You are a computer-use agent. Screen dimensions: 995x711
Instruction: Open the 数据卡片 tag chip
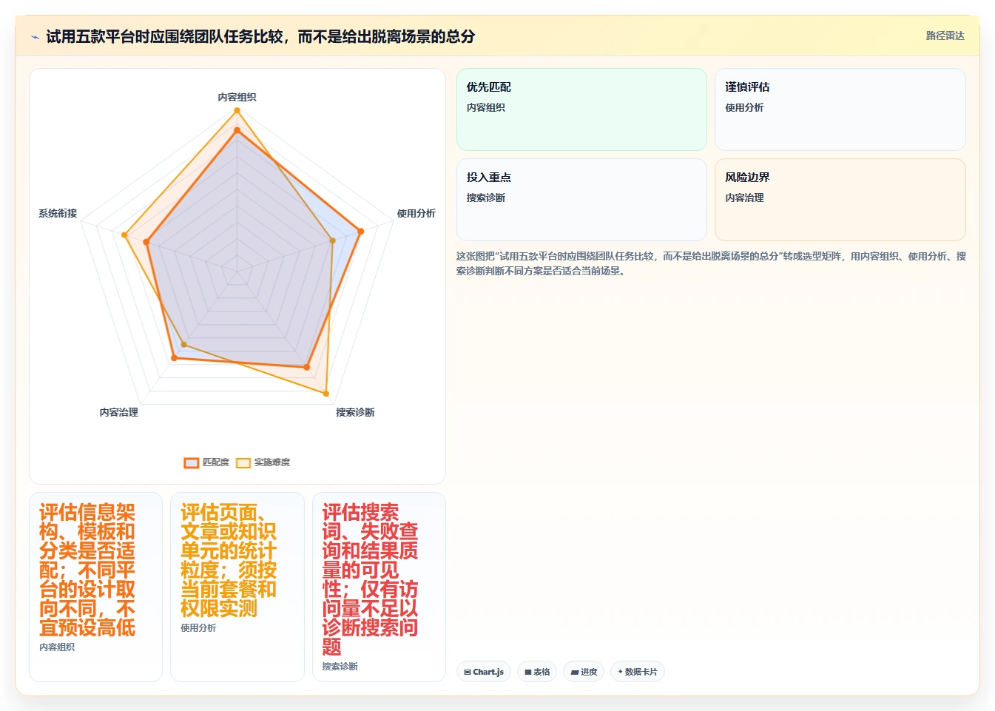tap(638, 672)
